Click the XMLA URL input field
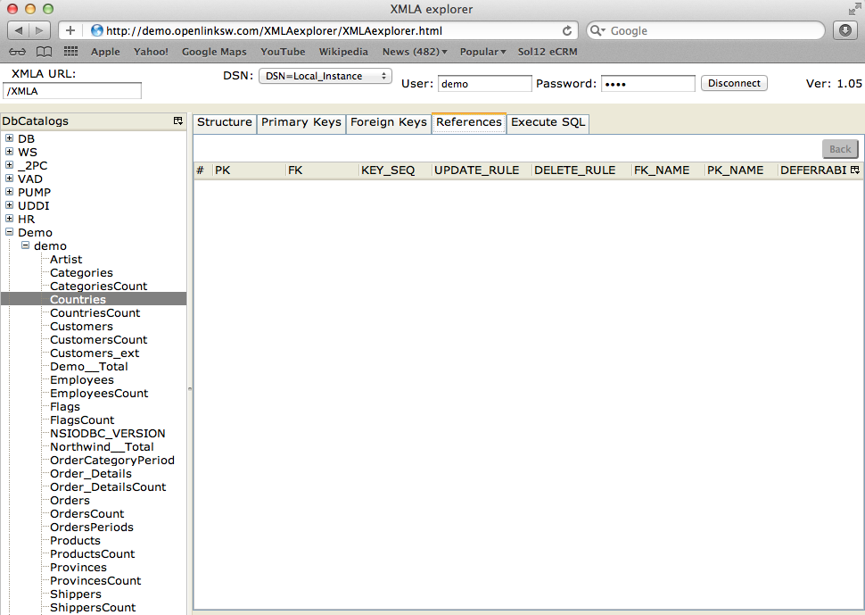Screen dimensions: 865x615 (x=72, y=91)
